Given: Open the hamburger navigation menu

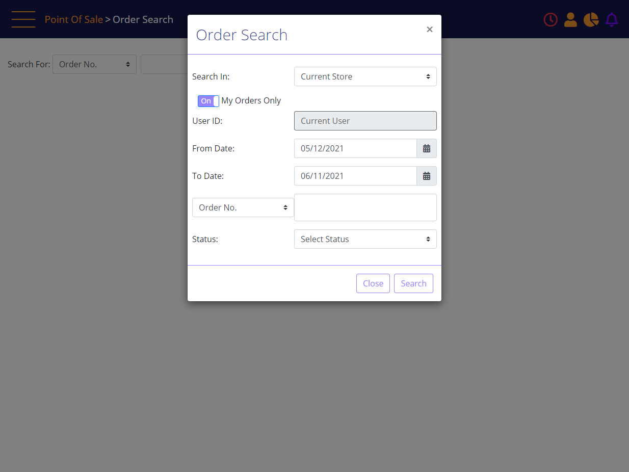Looking at the screenshot, I should (x=23, y=19).
